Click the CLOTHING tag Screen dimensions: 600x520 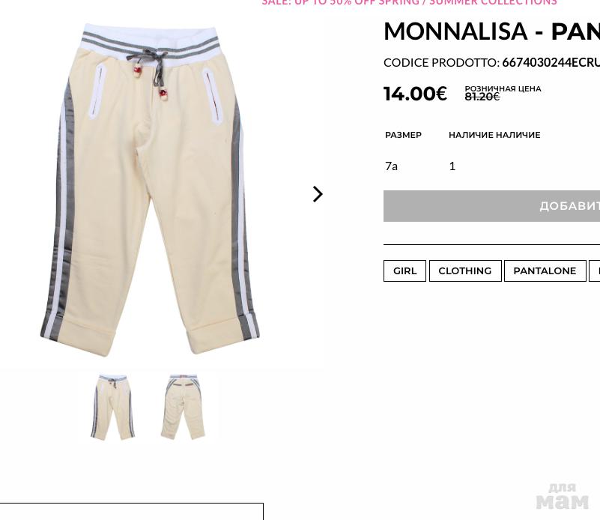[465, 271]
